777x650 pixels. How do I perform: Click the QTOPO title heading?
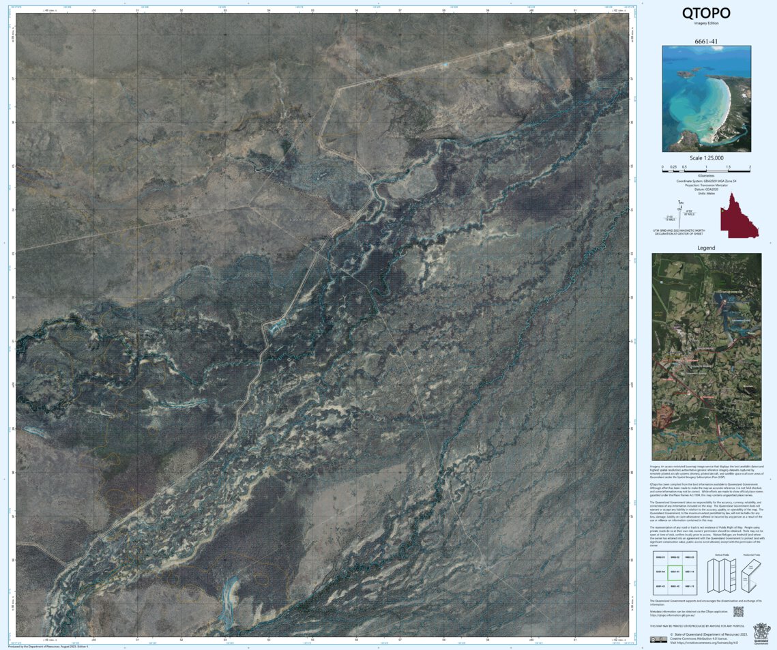(x=705, y=13)
